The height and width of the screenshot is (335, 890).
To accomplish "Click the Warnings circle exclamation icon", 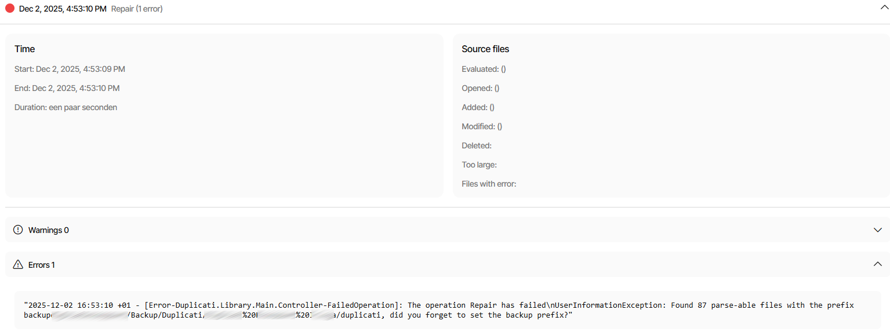I will tap(18, 230).
